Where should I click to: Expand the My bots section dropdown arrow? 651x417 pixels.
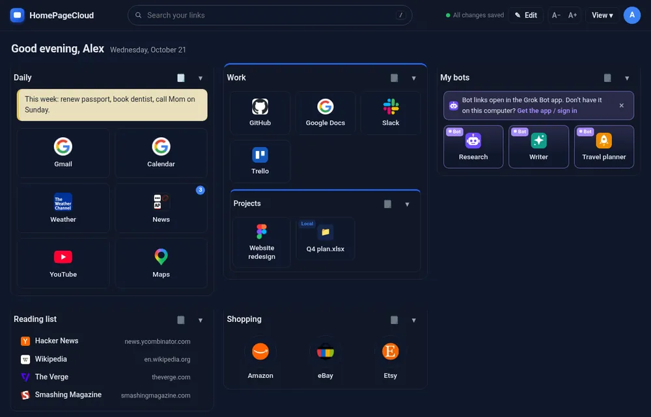click(x=627, y=78)
